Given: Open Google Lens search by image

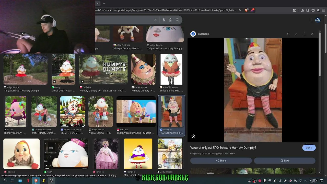Looking at the screenshot, I should click(171, 20).
